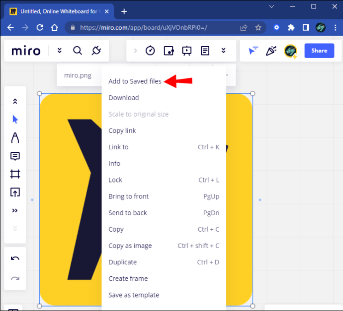Open browser extensions puzzle icon
Screen dimensions: 343x311
(x=291, y=27)
